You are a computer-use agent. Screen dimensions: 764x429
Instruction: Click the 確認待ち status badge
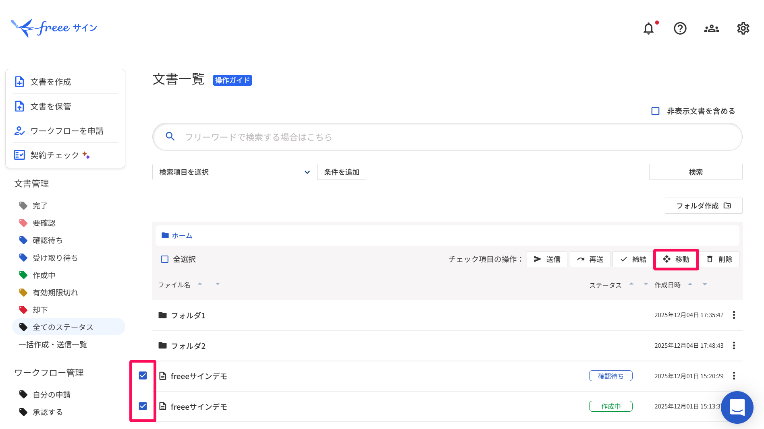pos(611,376)
